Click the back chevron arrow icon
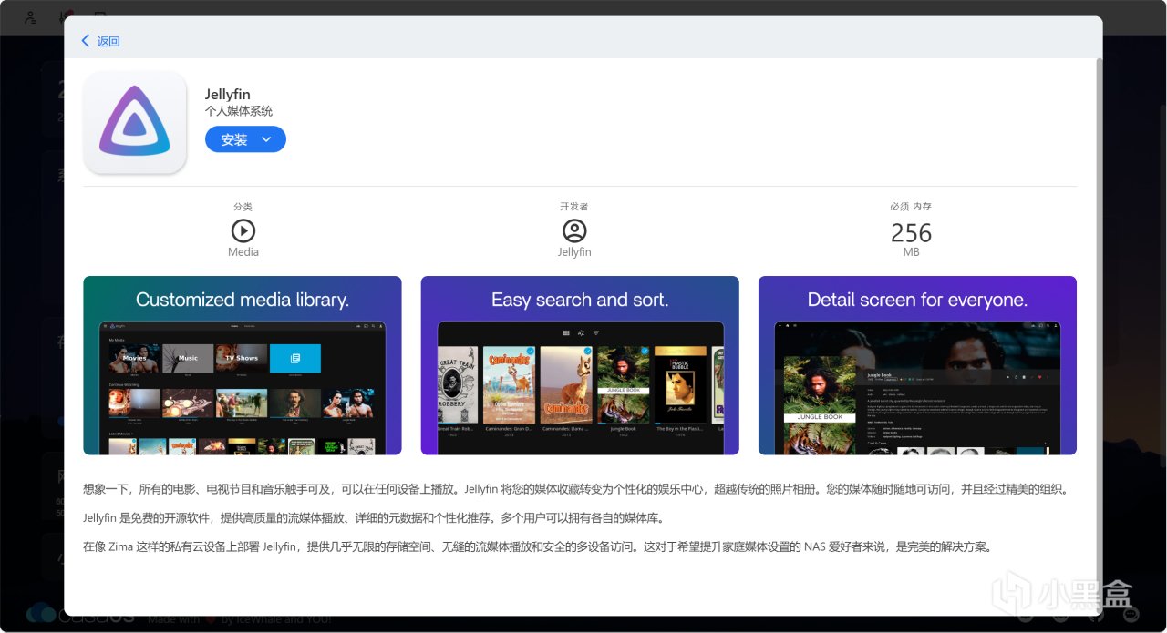Screen dimensions: 1167x633 tap(86, 41)
